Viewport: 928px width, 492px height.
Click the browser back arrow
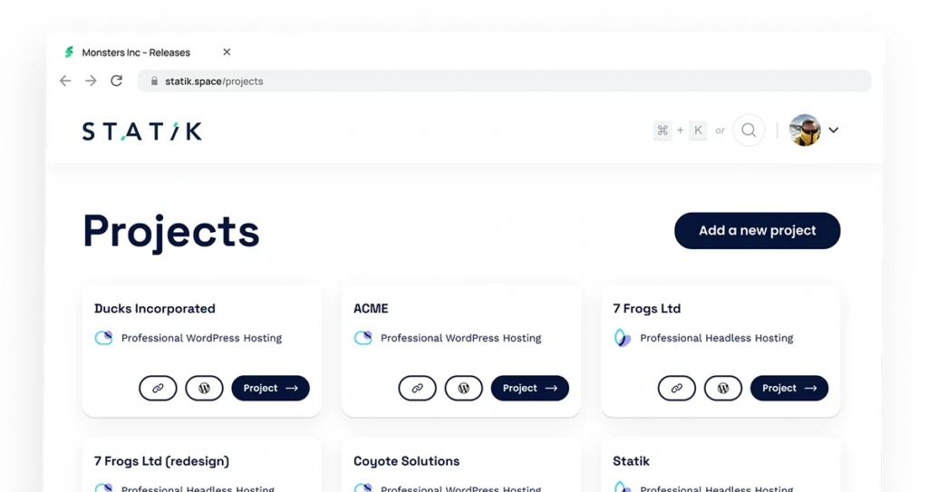coord(65,82)
